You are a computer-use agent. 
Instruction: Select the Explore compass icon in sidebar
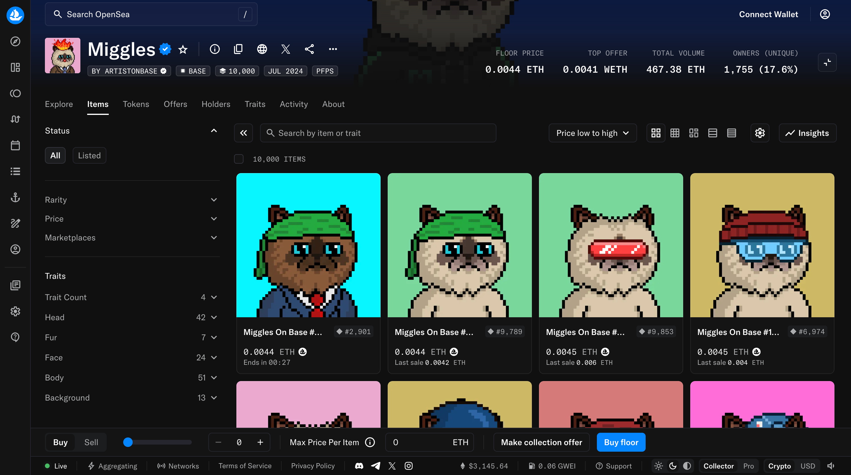click(x=15, y=41)
